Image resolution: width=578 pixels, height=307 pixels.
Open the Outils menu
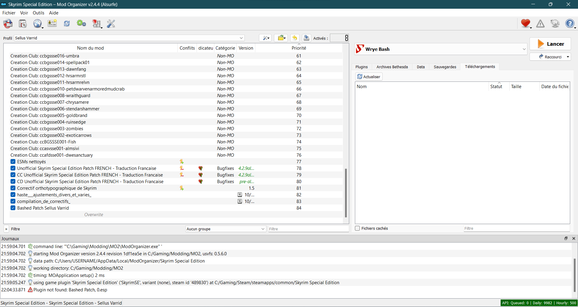click(39, 13)
